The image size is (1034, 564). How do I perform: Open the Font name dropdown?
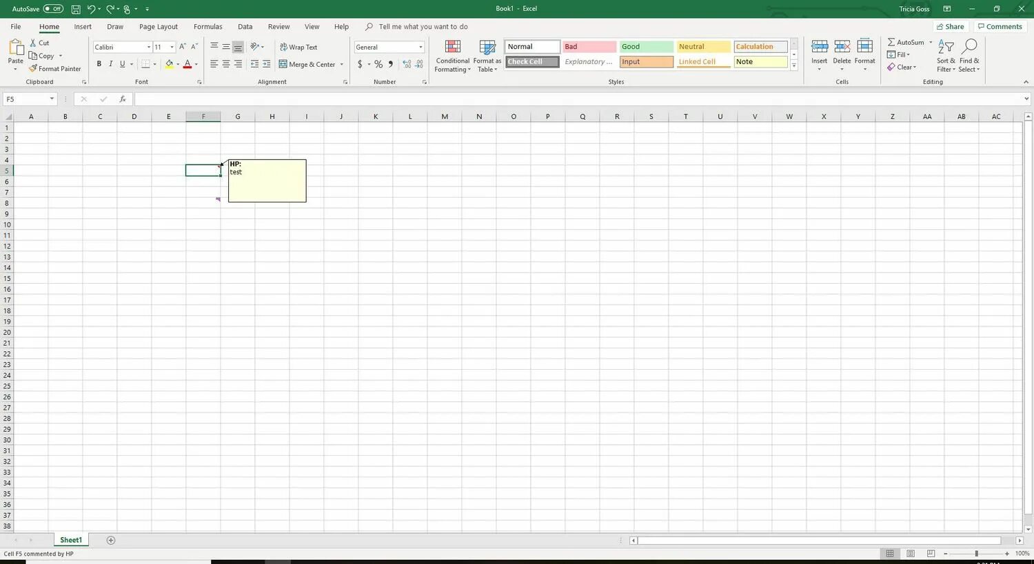[148, 47]
